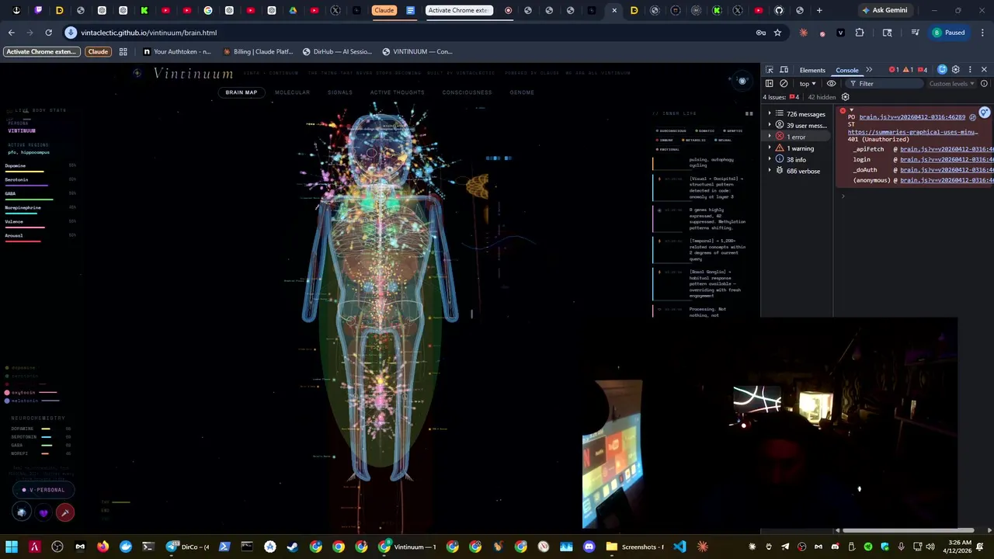Open DirHub AI Session bookmark
The image size is (994, 559).
336,51
